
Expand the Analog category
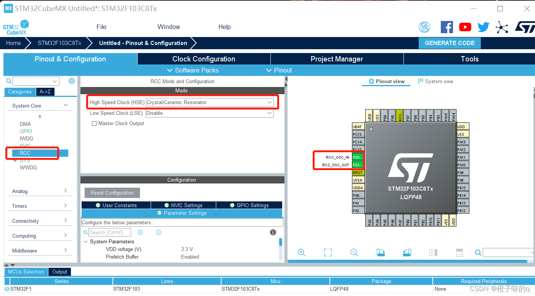(x=66, y=191)
